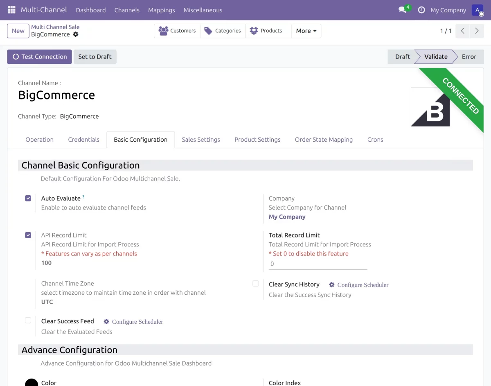Switch to the Order State Mapping tab
This screenshot has height=386, width=491.
pos(324,140)
